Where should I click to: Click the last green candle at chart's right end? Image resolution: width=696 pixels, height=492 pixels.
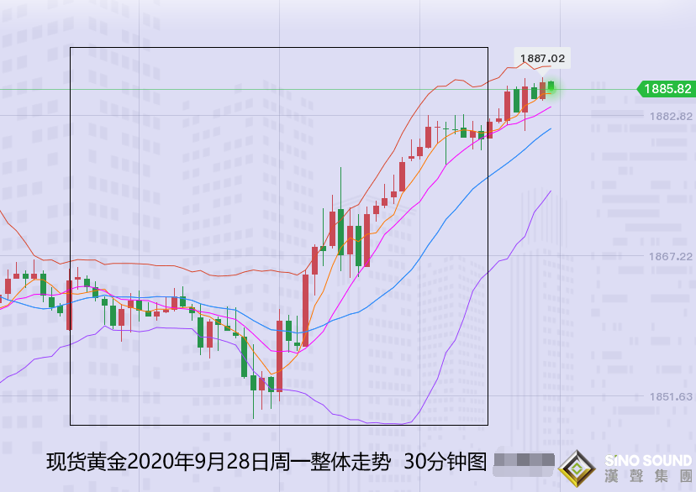pos(551,86)
